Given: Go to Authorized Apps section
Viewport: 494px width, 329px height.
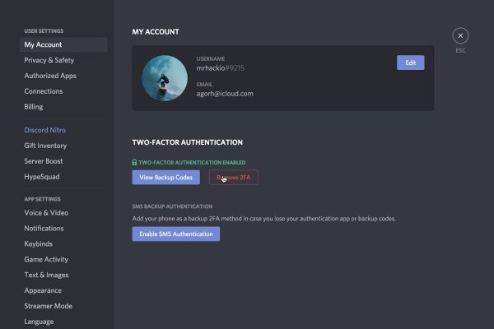Looking at the screenshot, I should point(50,76).
